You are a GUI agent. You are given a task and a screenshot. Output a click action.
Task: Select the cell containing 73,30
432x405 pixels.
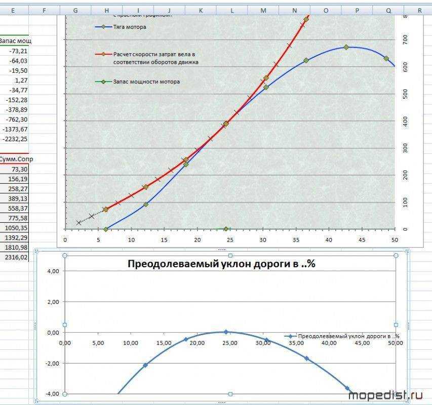coord(14,169)
